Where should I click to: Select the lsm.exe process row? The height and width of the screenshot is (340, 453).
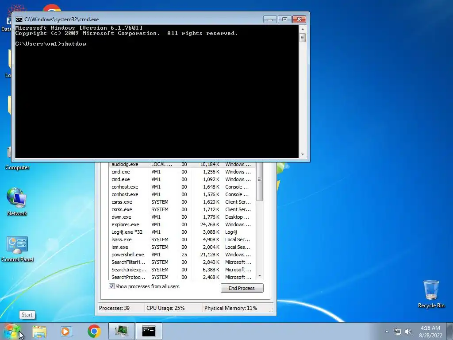pyautogui.click(x=182, y=247)
